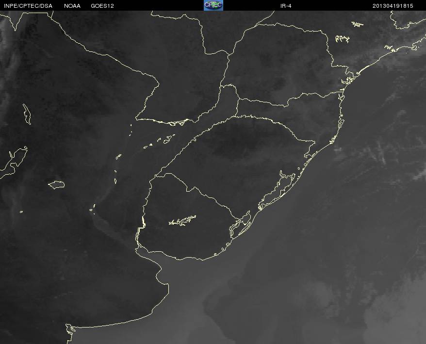Click the tall narrow lake outline at far left
426x344 pixels.
click(27, 114)
